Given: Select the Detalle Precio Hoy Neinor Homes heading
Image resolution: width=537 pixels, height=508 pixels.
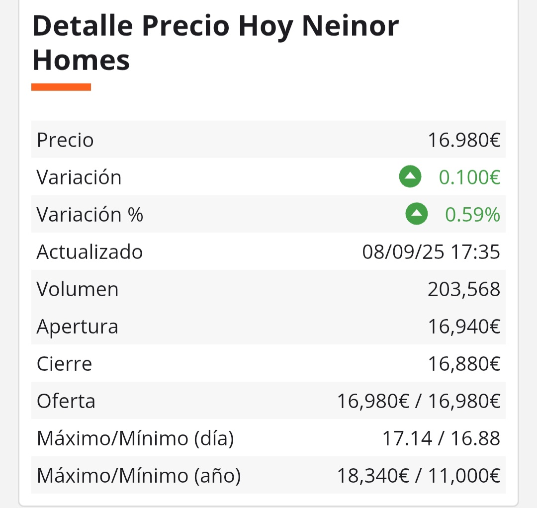Looking at the screenshot, I should [x=215, y=43].
